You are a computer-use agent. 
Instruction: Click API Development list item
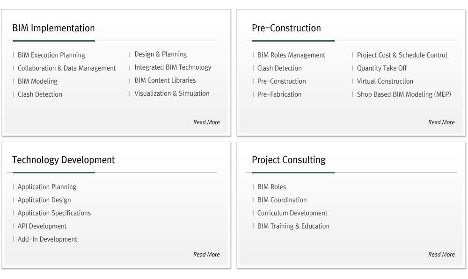pos(42,226)
